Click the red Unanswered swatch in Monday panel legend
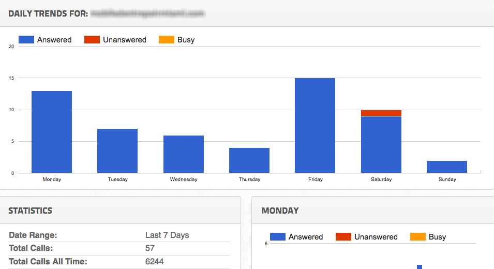Screen dimensions: 494x269 pyautogui.click(x=343, y=236)
